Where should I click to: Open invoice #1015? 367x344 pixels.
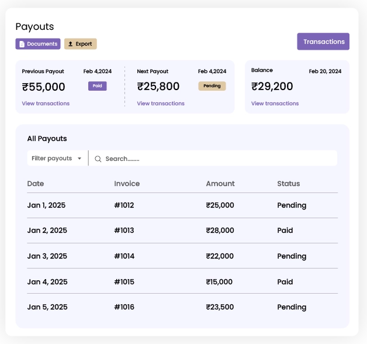[124, 281]
